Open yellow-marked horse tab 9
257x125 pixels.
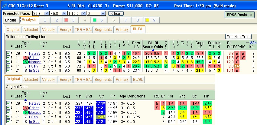pyautogui.click(x=151, y=20)
